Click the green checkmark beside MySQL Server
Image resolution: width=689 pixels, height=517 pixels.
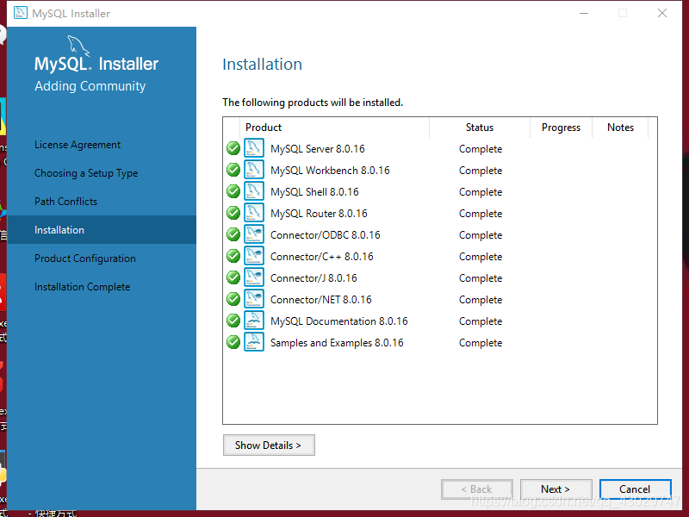[233, 148]
